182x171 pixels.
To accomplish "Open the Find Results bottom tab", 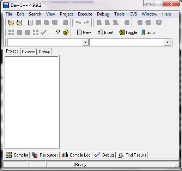I will pos(132,155).
